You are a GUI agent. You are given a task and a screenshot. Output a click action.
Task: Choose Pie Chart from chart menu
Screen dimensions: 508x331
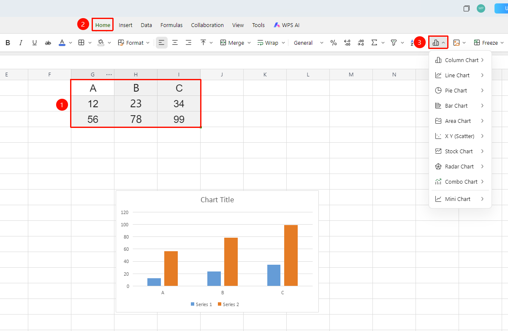(460, 90)
